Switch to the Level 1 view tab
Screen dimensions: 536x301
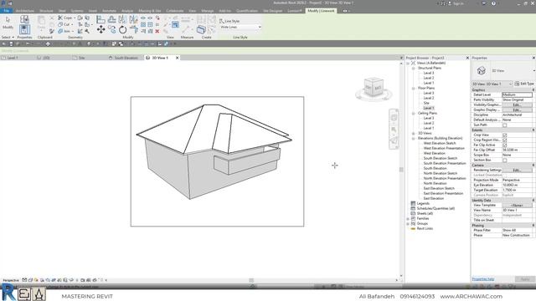13,58
